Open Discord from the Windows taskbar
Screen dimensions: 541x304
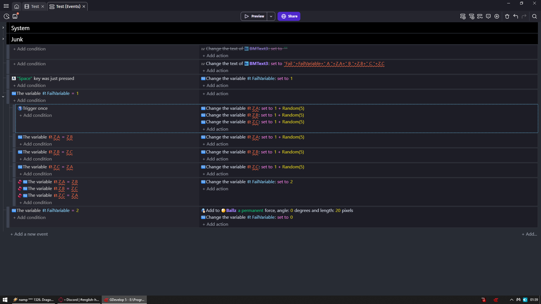(x=79, y=300)
